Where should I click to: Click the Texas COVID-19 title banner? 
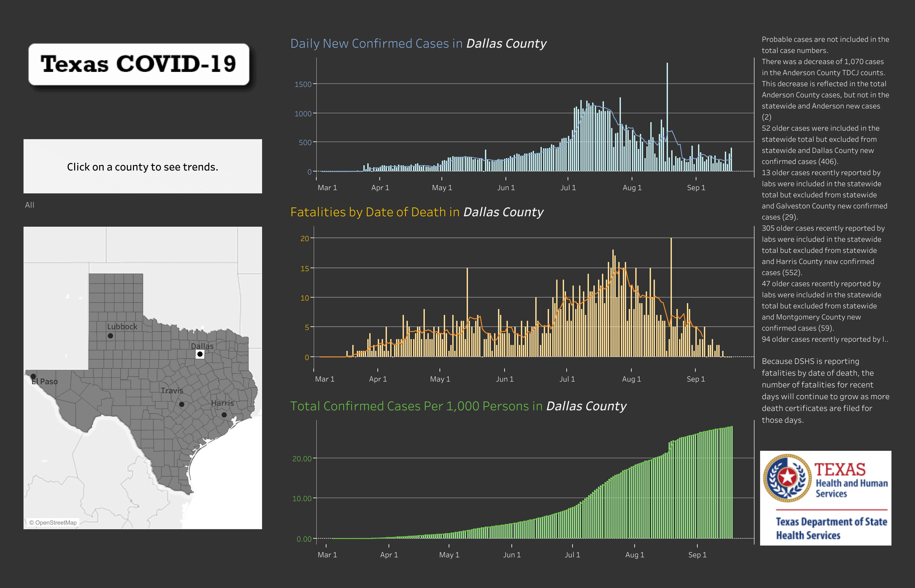click(x=139, y=64)
